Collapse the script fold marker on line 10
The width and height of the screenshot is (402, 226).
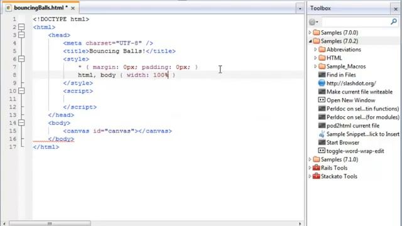(21, 91)
